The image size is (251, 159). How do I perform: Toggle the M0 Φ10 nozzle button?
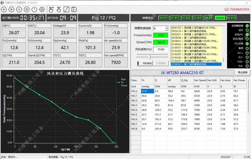click(163, 18)
